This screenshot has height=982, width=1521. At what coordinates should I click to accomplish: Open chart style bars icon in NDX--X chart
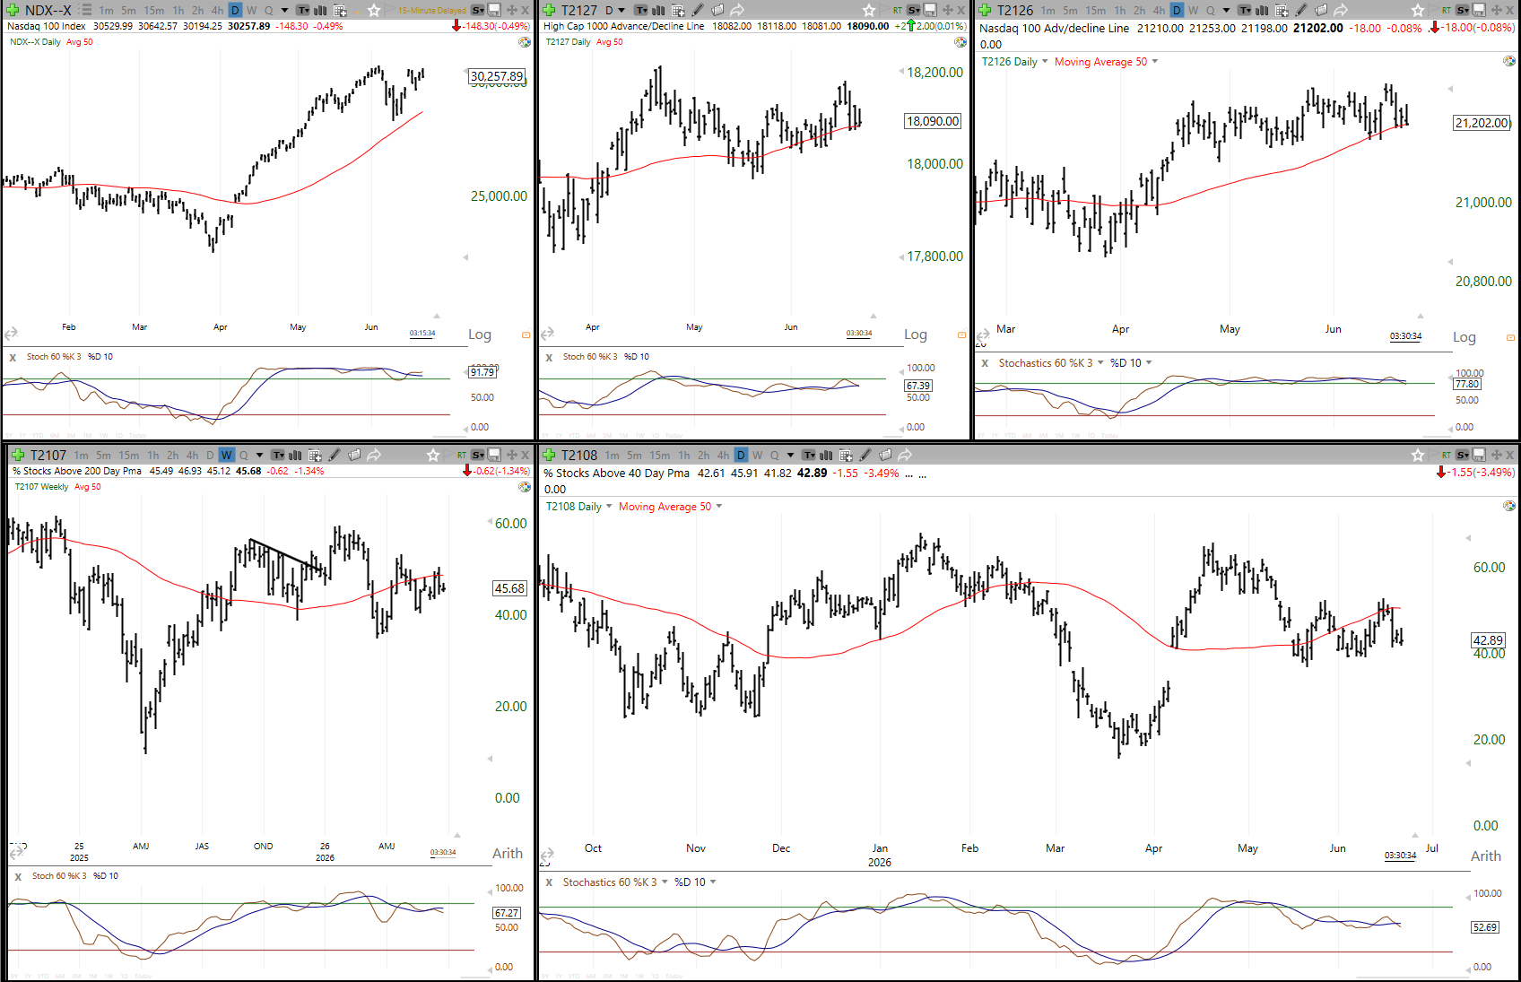point(321,10)
